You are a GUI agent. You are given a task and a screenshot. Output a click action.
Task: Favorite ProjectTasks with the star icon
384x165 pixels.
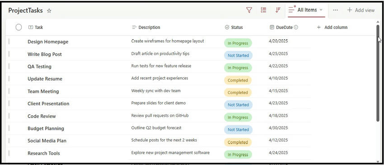(49, 11)
